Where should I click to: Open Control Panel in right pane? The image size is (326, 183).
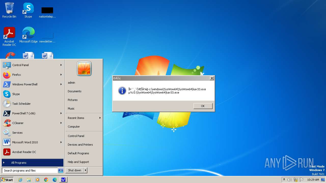76,136
